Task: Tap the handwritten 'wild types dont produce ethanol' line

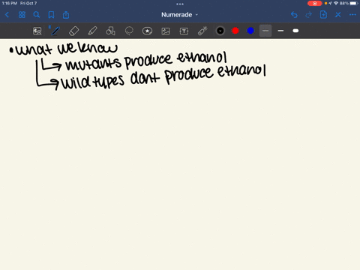Action: point(163,77)
